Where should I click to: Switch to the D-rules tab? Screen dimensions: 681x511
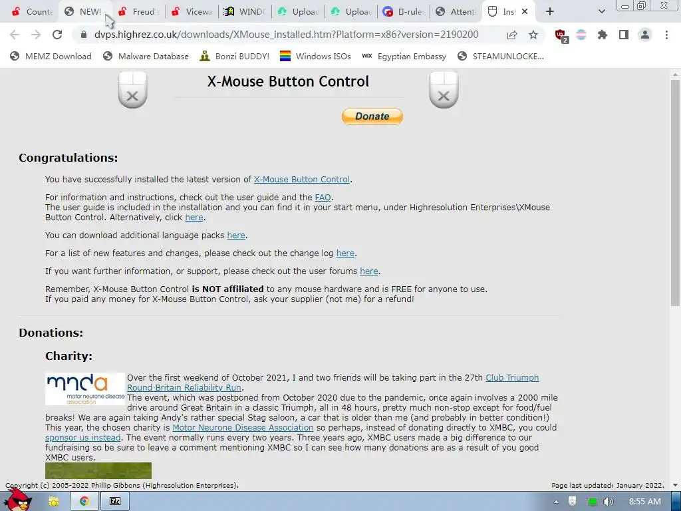[x=404, y=12]
